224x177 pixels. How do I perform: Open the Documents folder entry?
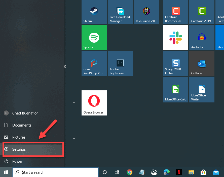click(x=32, y=125)
